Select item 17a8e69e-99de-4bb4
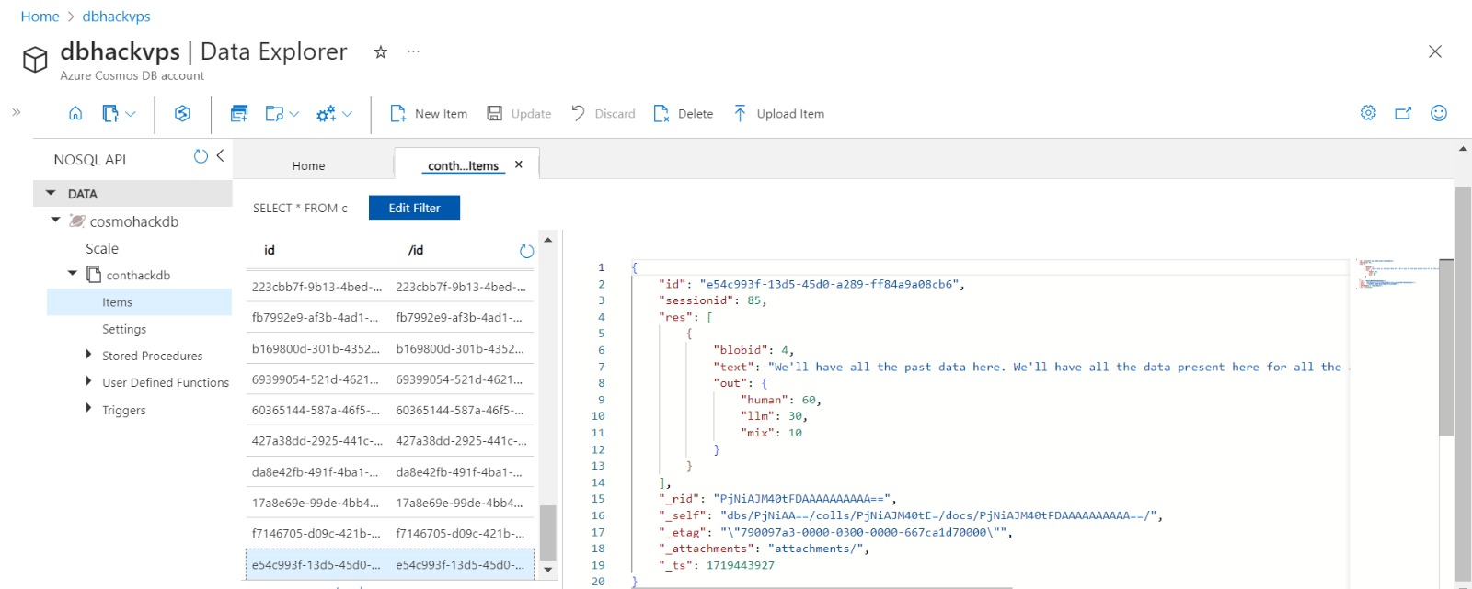 389,503
